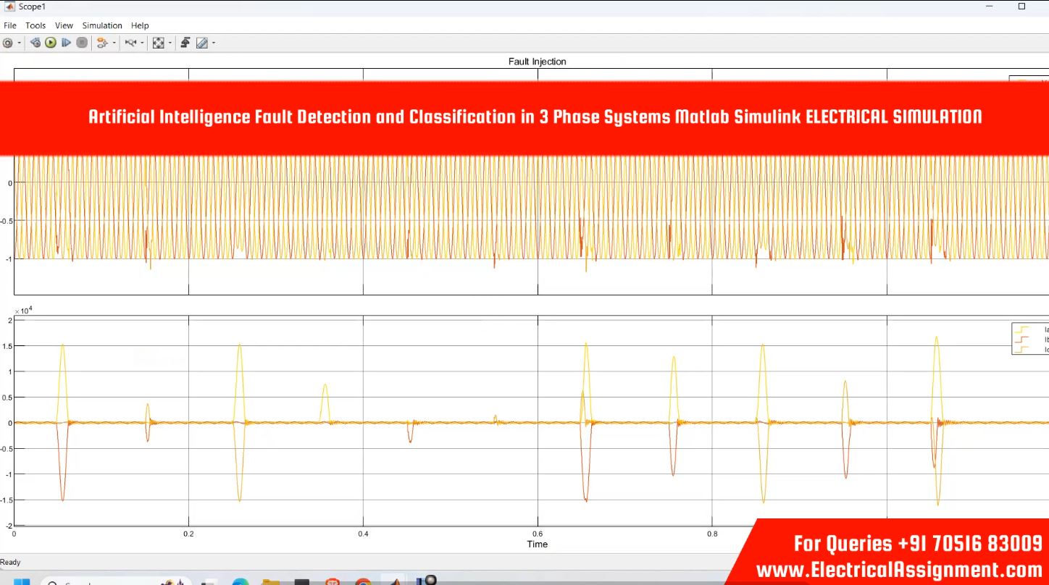Toggle the Triggers icon in toolbar
The height and width of the screenshot is (585, 1049).
click(x=185, y=43)
